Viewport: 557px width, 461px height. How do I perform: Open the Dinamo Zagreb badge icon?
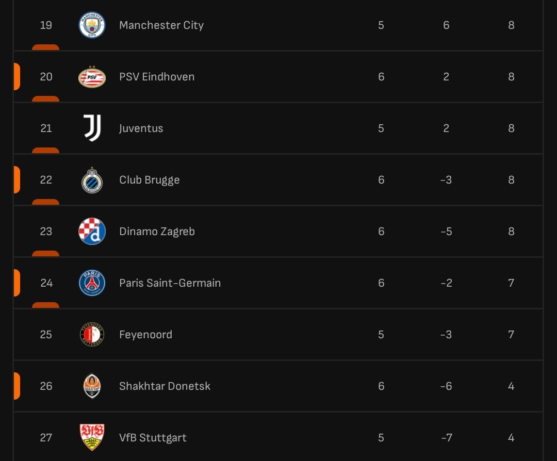tap(92, 231)
